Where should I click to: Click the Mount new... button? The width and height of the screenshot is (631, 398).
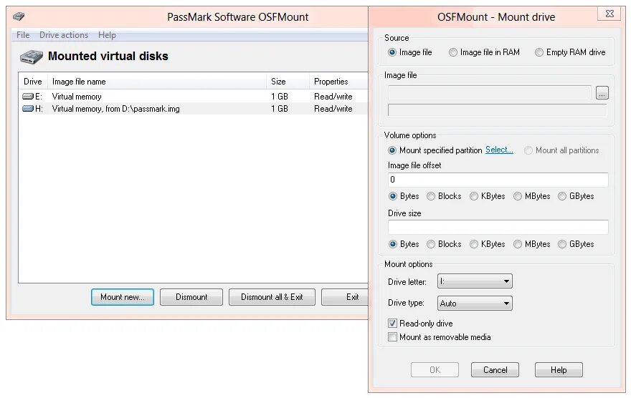[x=123, y=297]
